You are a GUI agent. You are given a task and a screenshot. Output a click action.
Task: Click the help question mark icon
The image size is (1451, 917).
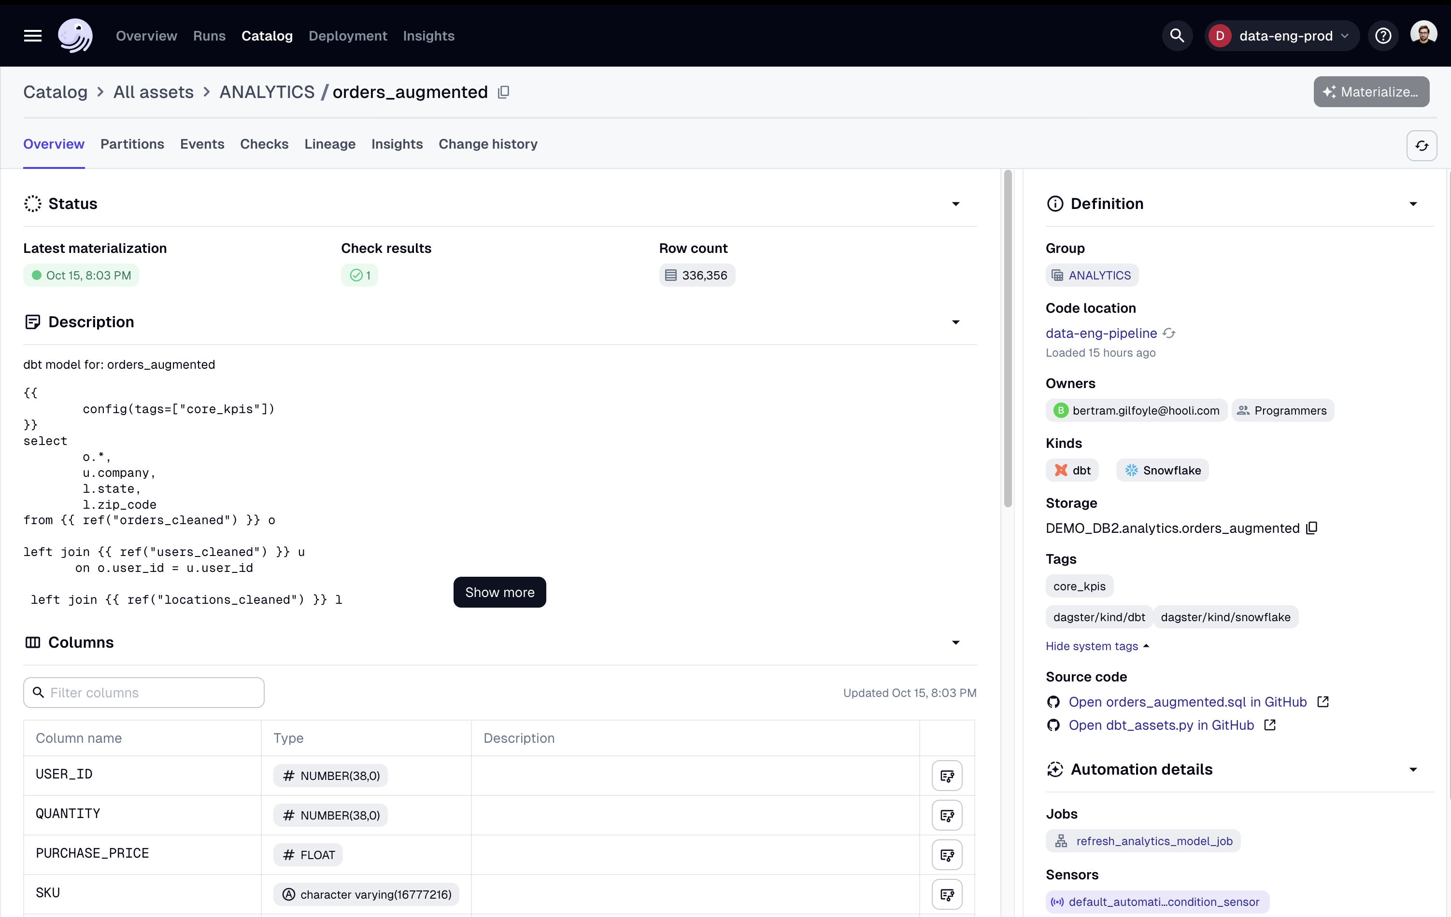click(1383, 36)
